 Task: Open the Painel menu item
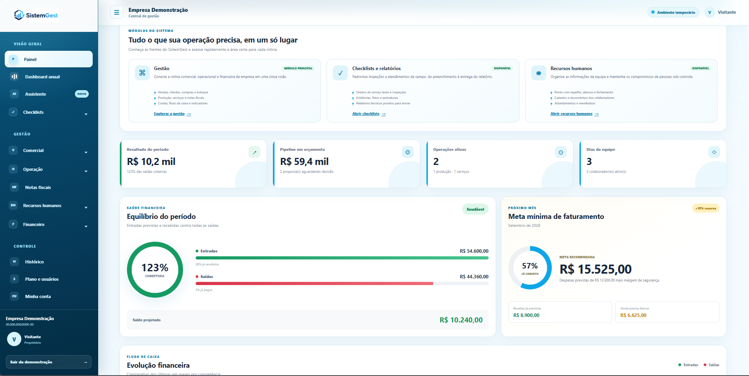(49, 59)
